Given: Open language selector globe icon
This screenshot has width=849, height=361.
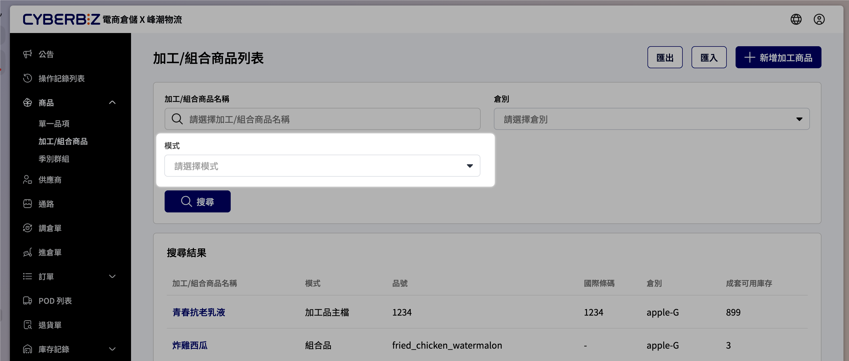Looking at the screenshot, I should pos(796,20).
